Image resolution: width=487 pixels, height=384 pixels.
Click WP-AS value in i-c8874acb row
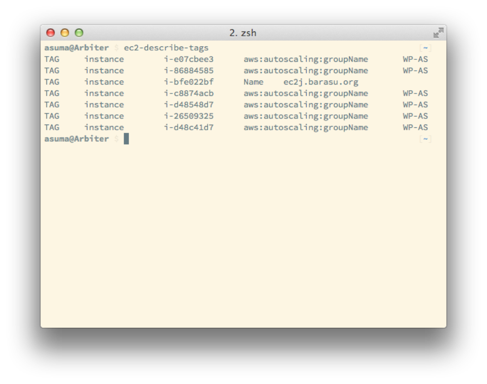(x=415, y=93)
